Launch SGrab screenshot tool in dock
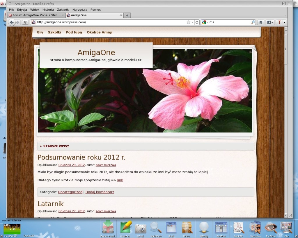298x238 pixels. (x=141, y=229)
